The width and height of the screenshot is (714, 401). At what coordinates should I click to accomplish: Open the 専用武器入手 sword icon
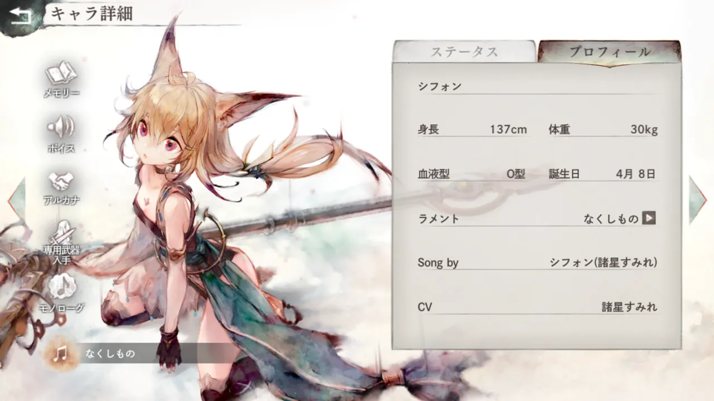pyautogui.click(x=61, y=233)
